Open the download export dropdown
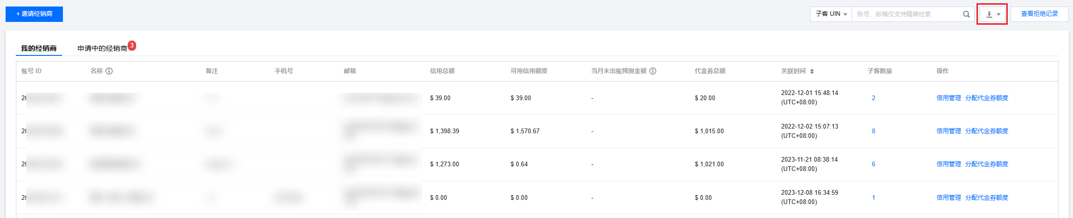This screenshot has height=218, width=1073. 992,14
